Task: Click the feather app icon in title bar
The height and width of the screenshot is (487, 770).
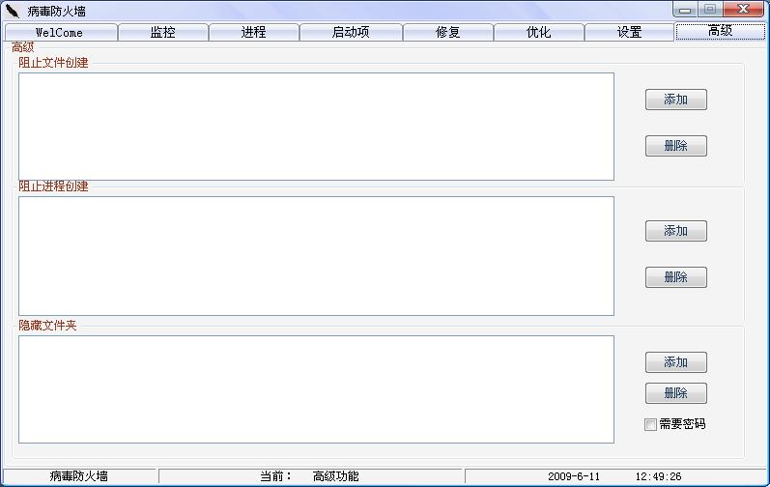Action: [x=13, y=11]
